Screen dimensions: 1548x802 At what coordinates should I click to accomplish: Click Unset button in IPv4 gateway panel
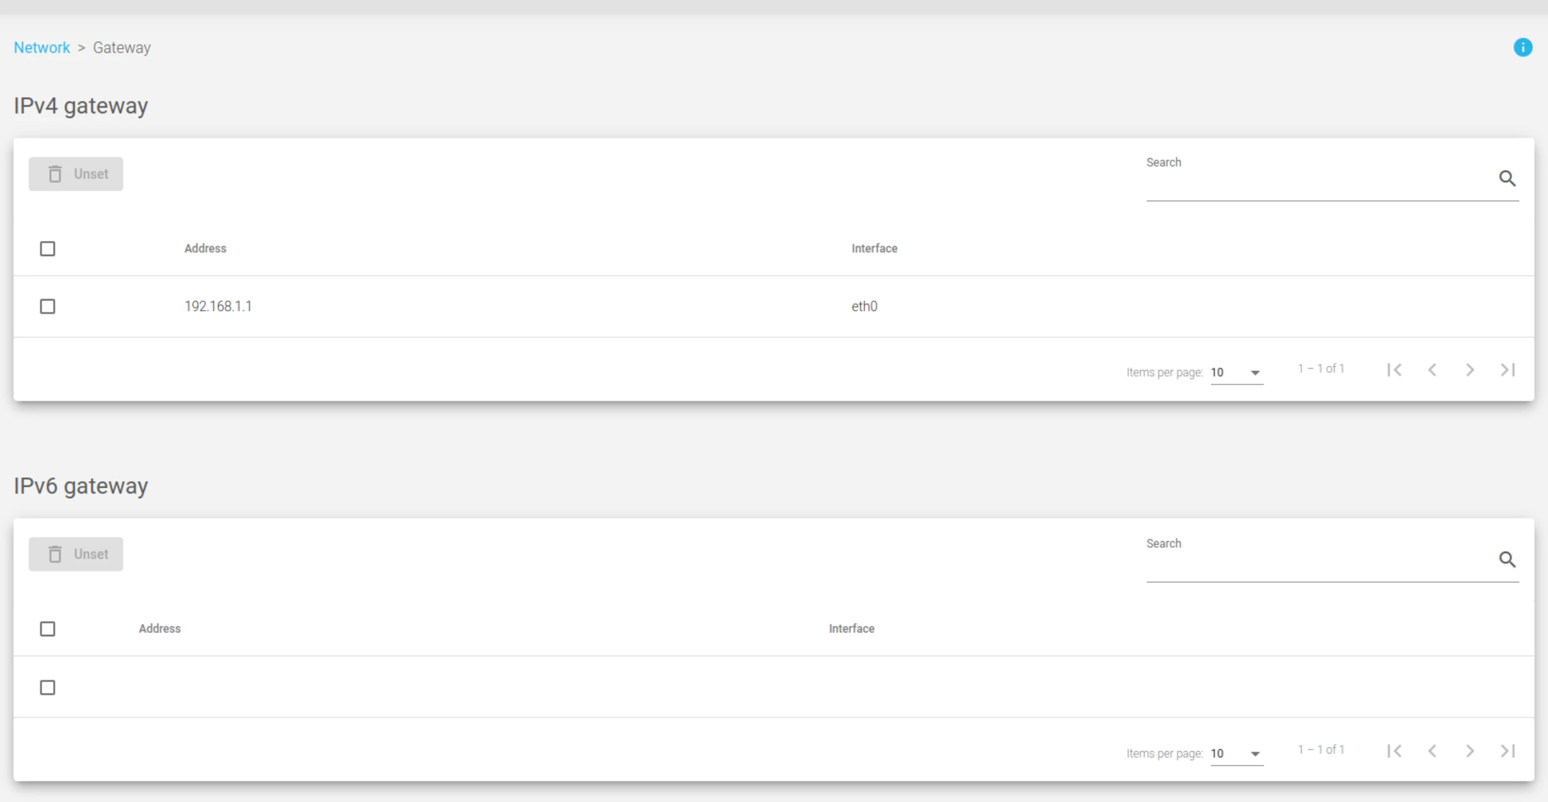point(76,174)
